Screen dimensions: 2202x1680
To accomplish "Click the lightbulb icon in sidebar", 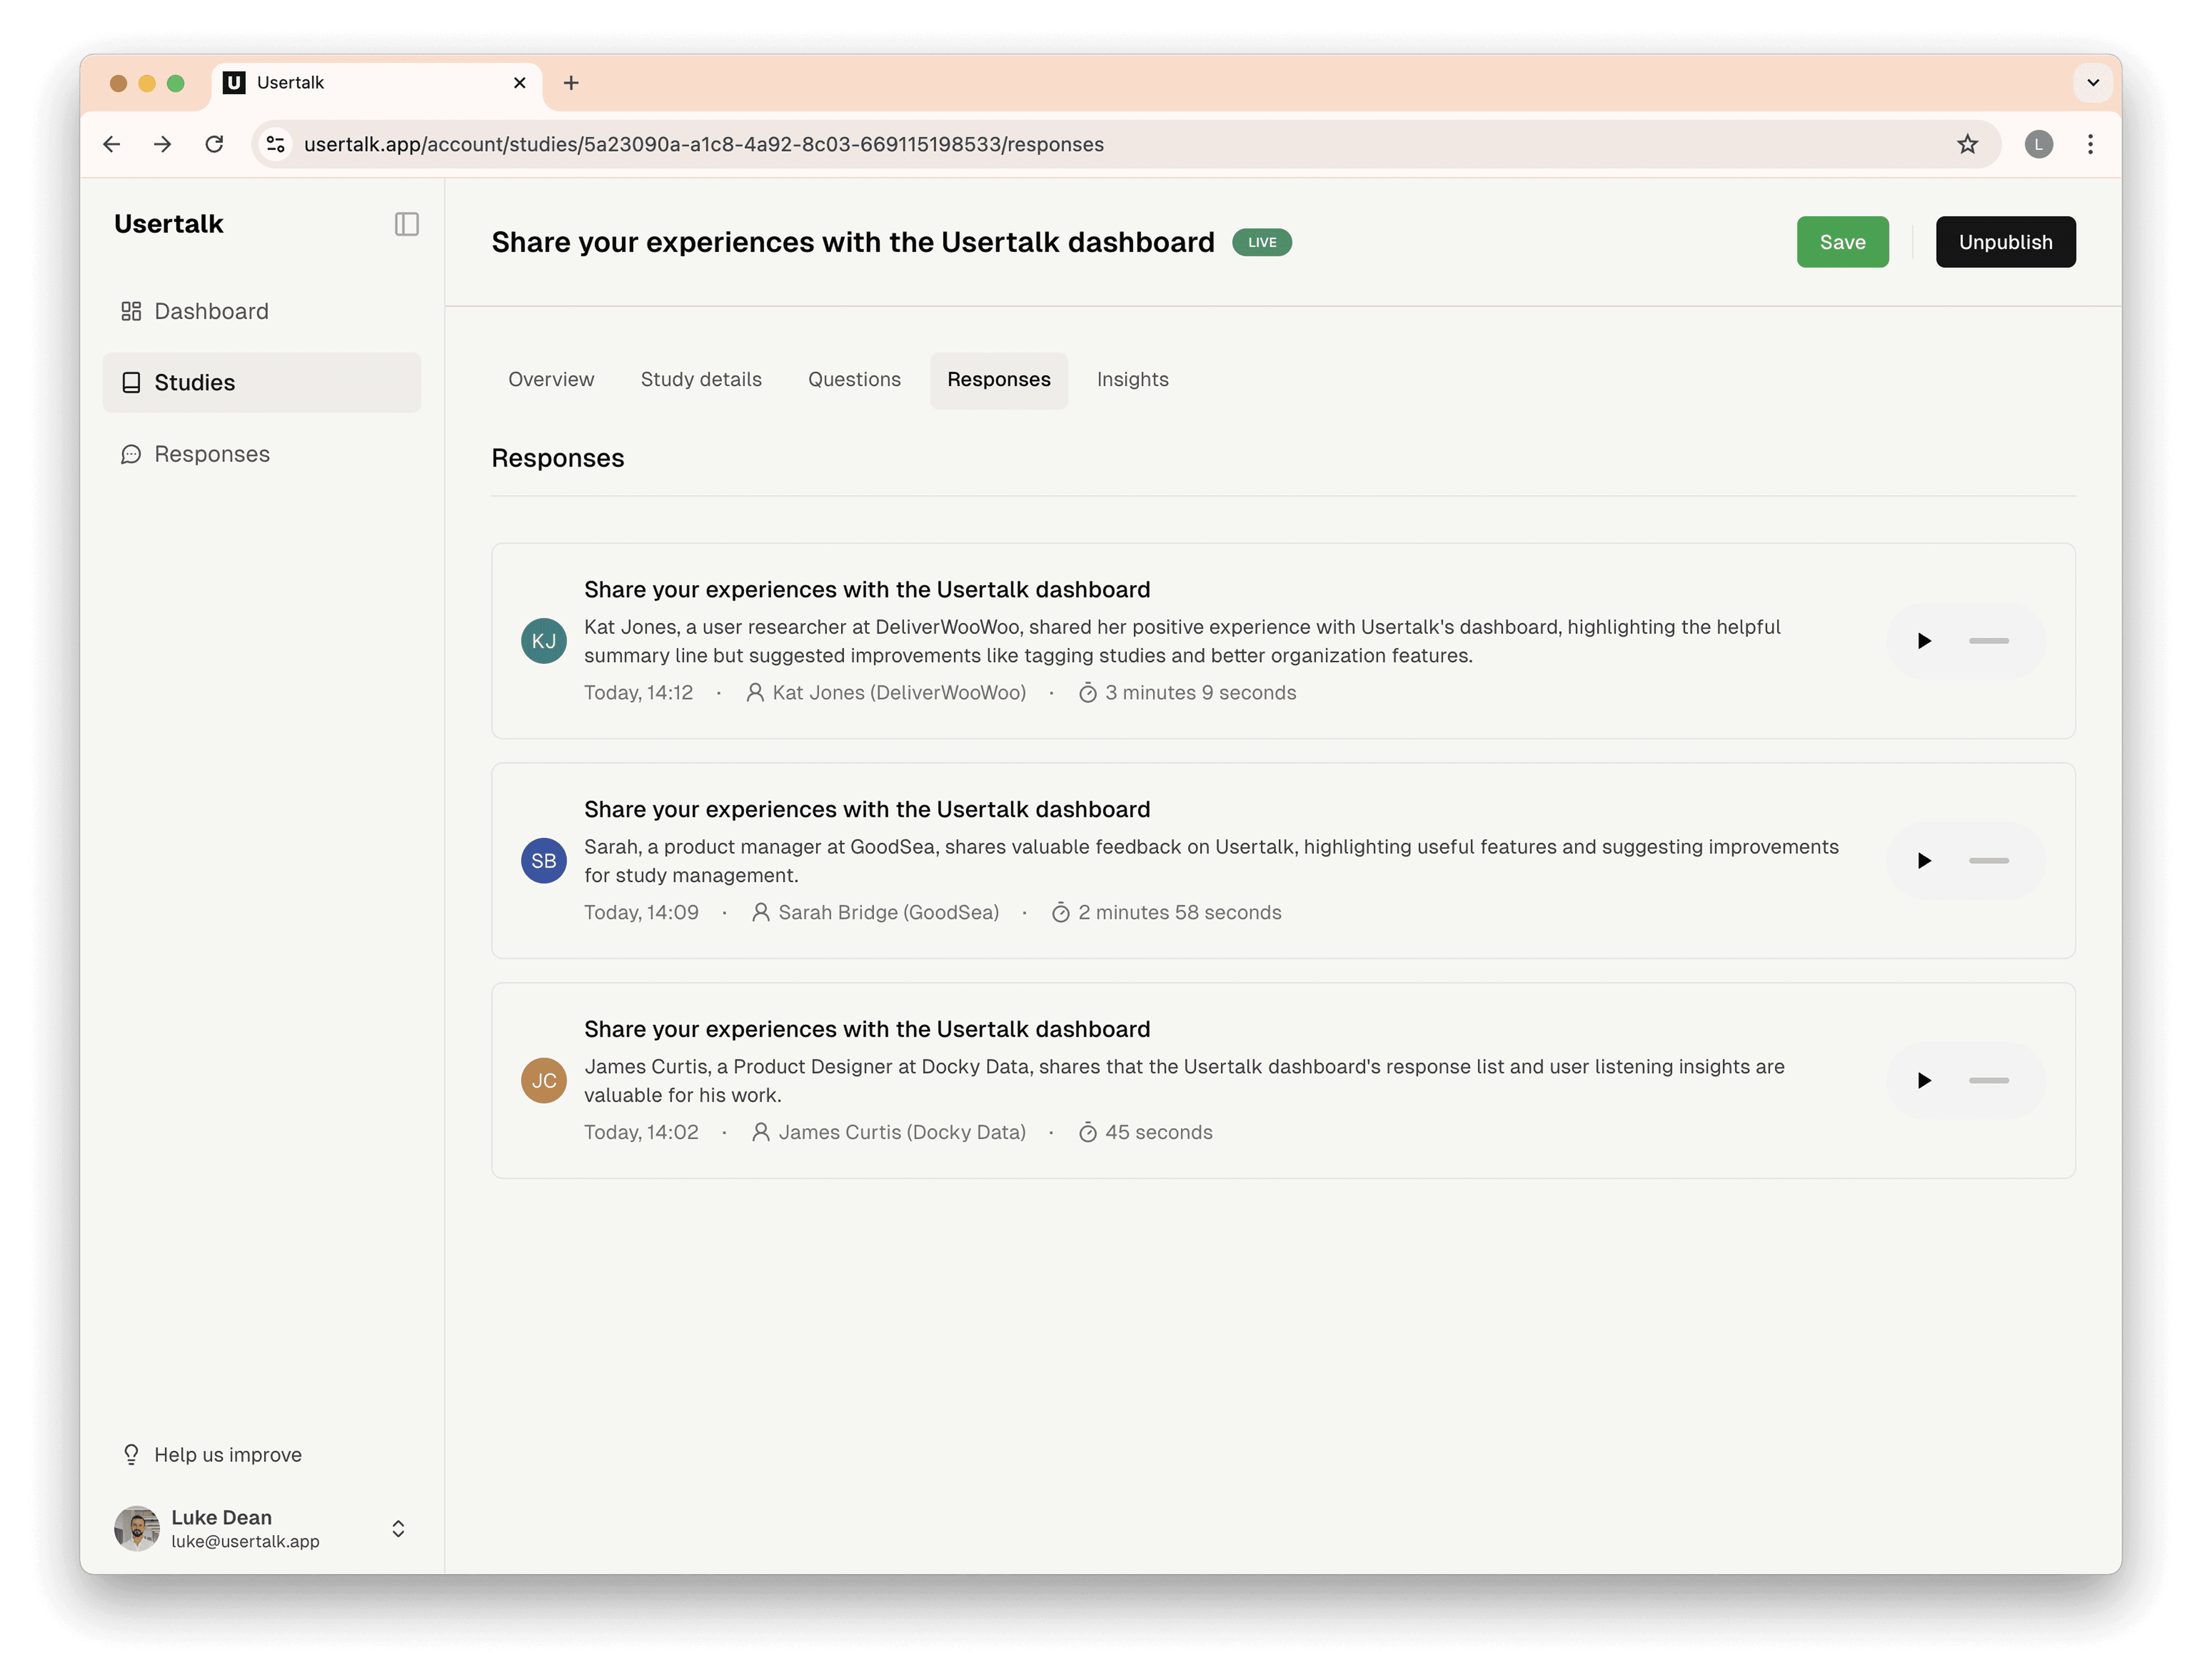I will pyautogui.click(x=131, y=1455).
